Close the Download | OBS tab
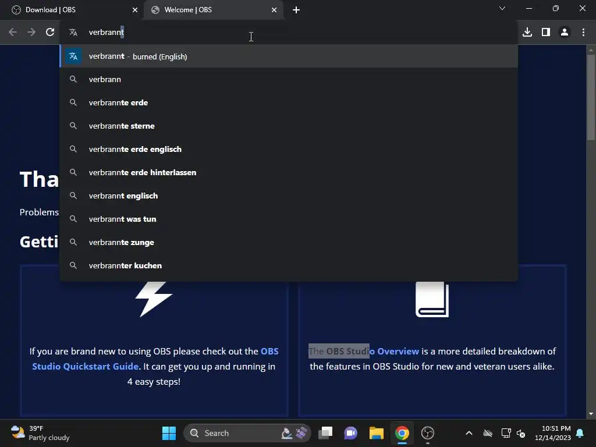The image size is (596, 447). [135, 10]
